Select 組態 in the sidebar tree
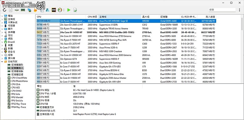The width and height of the screenshot is (244, 120). coord(10,55)
